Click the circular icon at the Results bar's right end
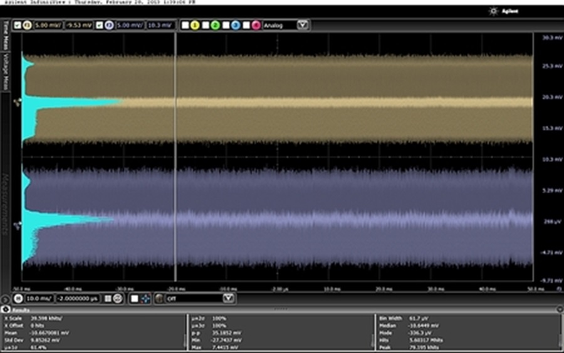The width and height of the screenshot is (564, 353). click(x=560, y=309)
